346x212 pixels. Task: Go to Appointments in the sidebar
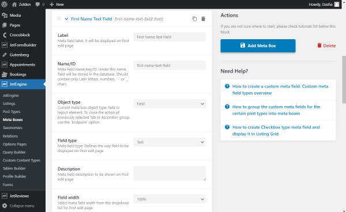(x=22, y=65)
